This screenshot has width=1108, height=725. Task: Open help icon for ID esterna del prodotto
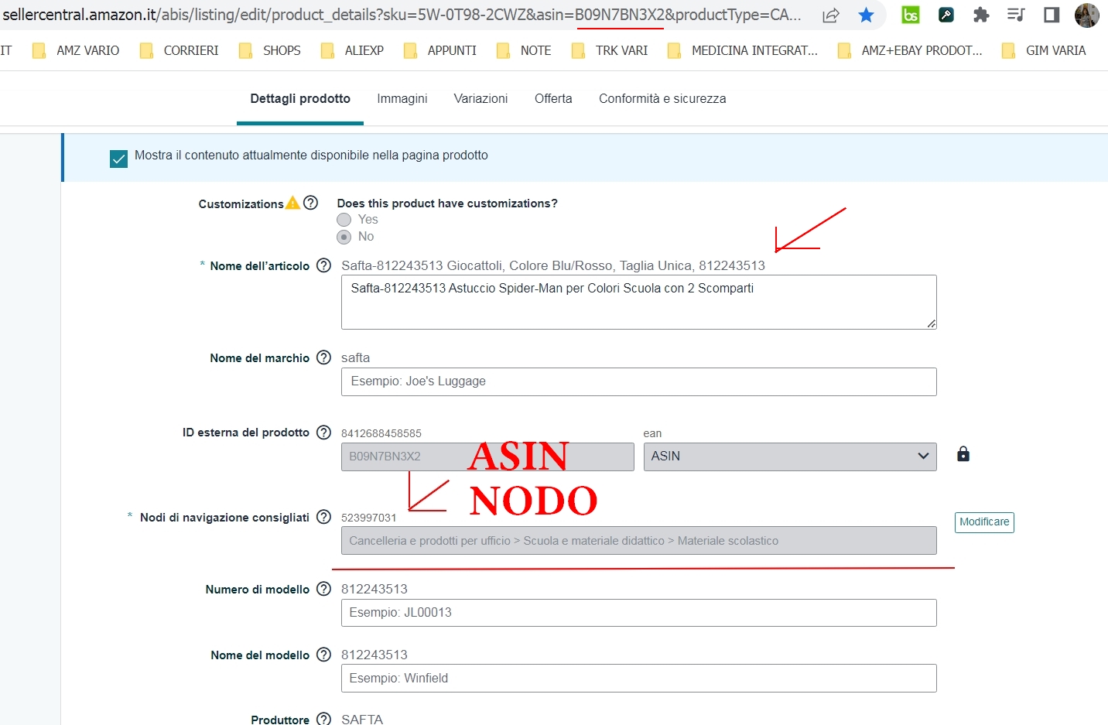(x=324, y=433)
